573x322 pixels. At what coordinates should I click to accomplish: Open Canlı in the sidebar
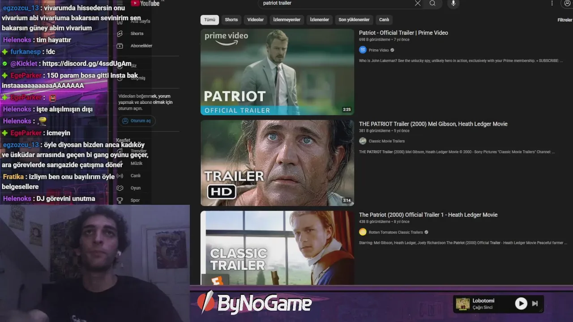pyautogui.click(x=135, y=176)
